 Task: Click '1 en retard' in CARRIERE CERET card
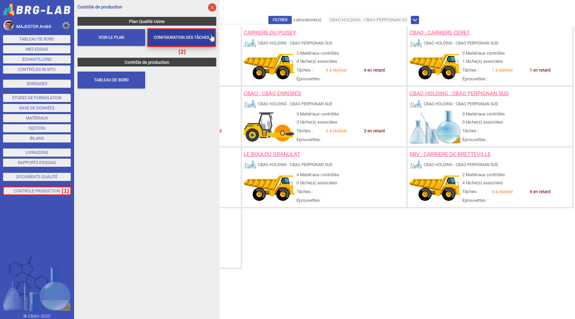coord(540,70)
